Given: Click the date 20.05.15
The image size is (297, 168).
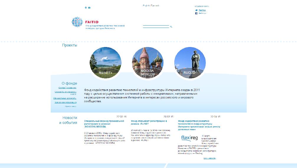Looking at the screenshot, I should pos(168,117).
